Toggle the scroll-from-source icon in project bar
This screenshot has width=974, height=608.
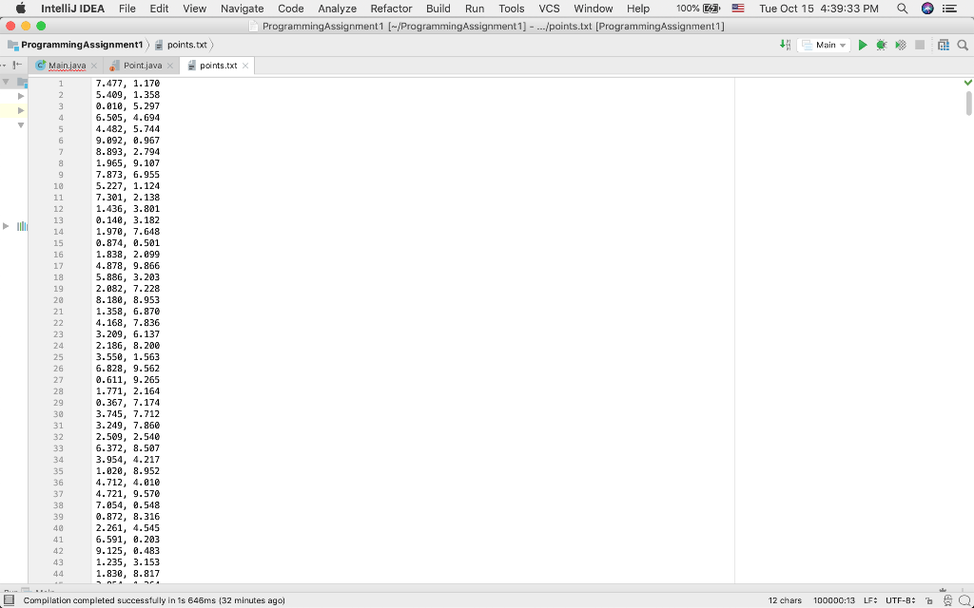coord(15,65)
